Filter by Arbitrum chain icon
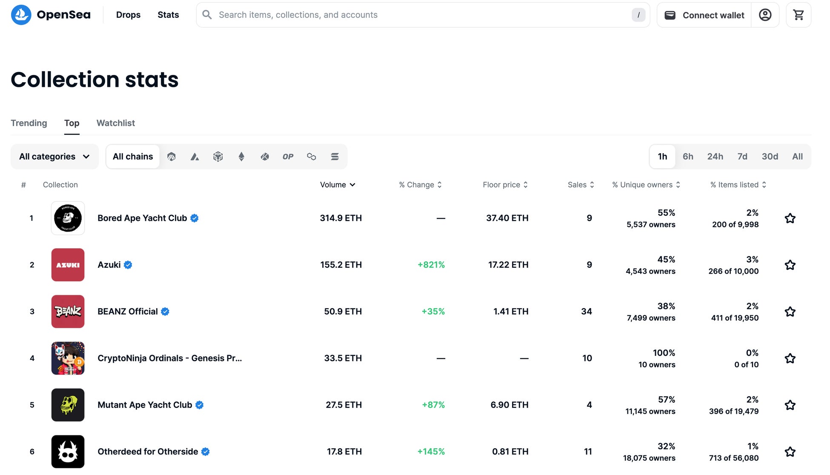Image resolution: width=830 pixels, height=475 pixels. pyautogui.click(x=172, y=157)
